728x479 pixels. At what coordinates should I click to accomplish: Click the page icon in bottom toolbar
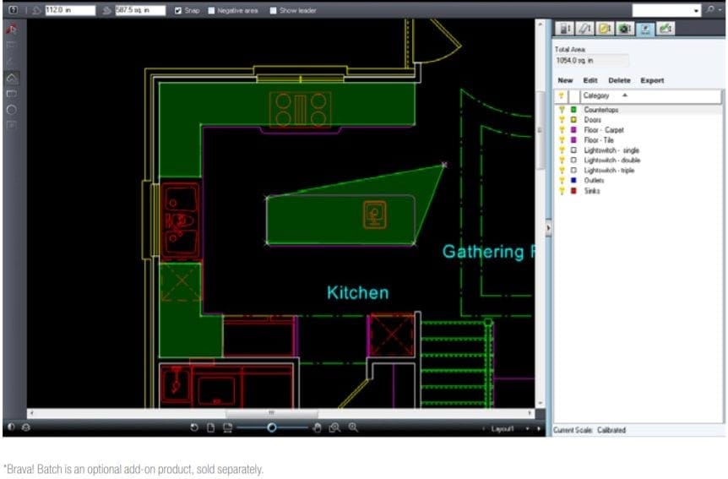coord(211,427)
